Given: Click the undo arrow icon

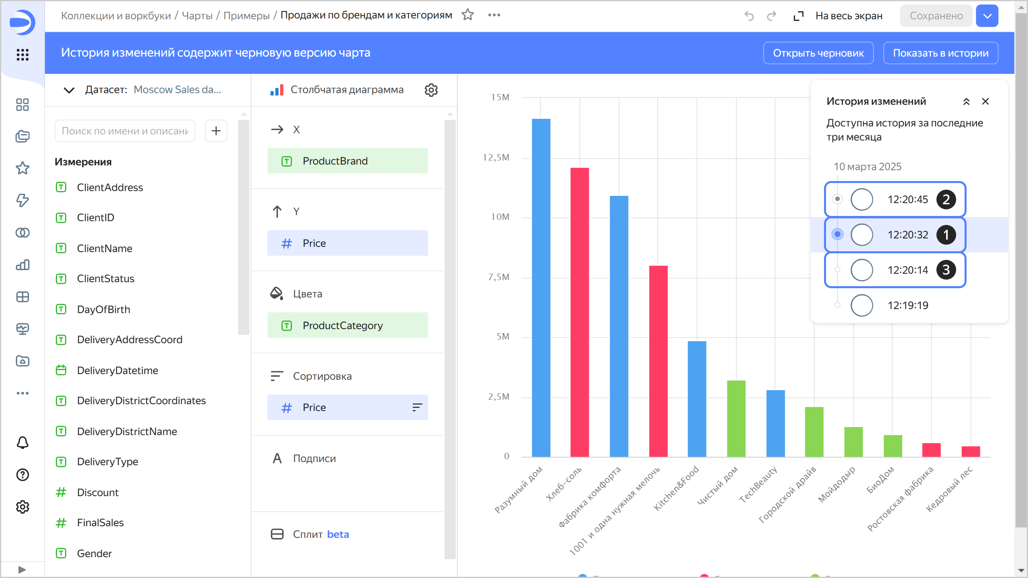Looking at the screenshot, I should click(749, 16).
